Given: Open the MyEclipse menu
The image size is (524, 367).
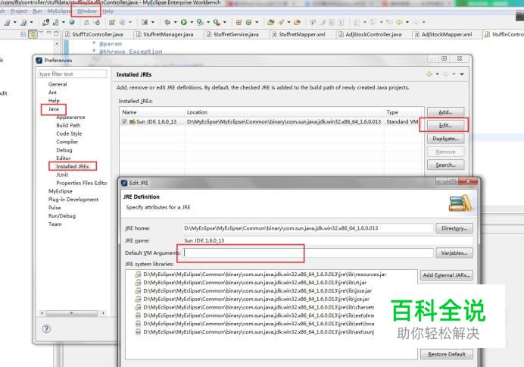Looking at the screenshot, I should [x=59, y=11].
